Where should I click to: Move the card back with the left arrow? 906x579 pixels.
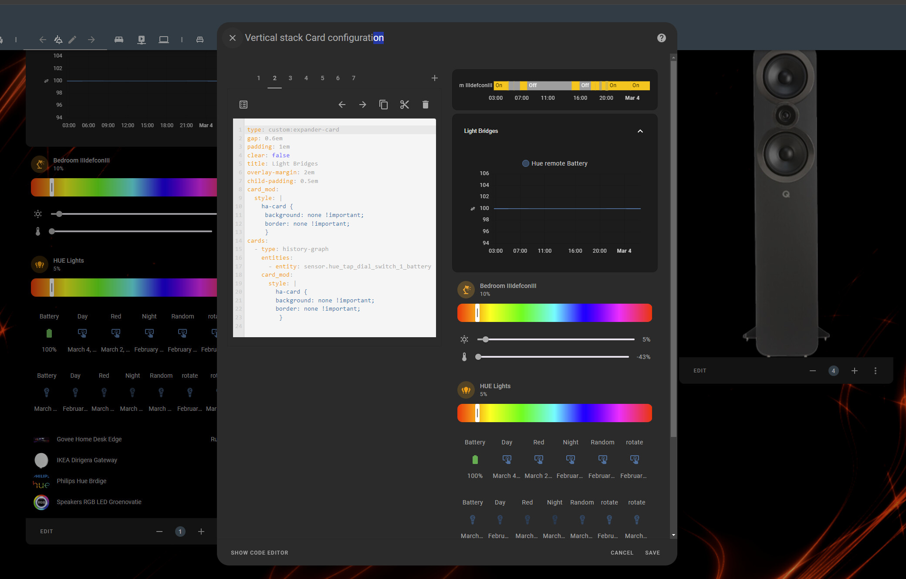(342, 105)
